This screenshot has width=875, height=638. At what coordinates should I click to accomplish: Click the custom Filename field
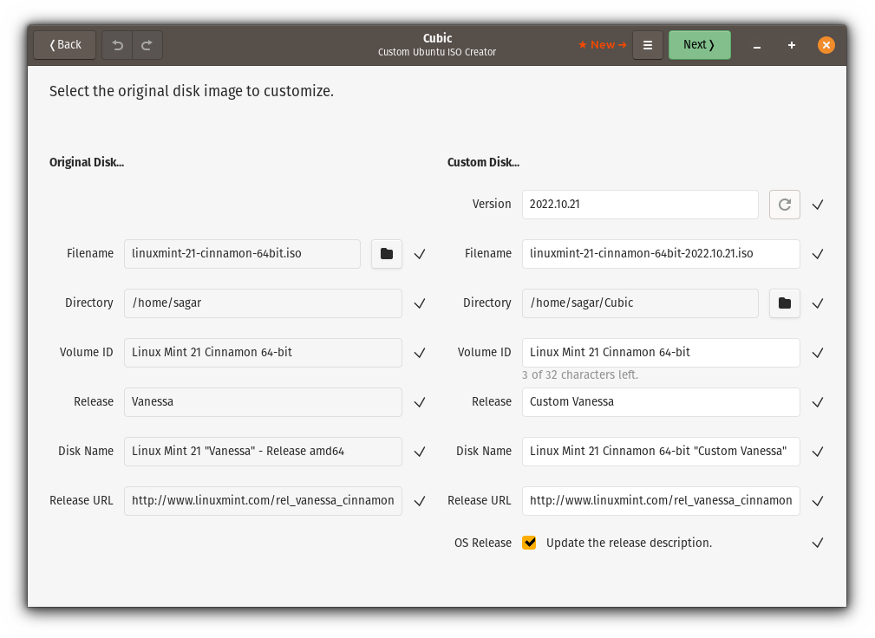tap(660, 253)
